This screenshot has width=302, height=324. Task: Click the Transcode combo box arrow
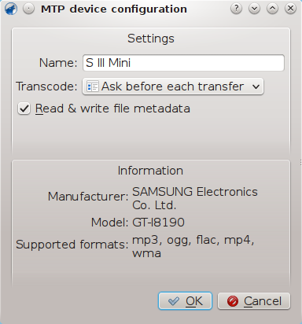(256, 87)
